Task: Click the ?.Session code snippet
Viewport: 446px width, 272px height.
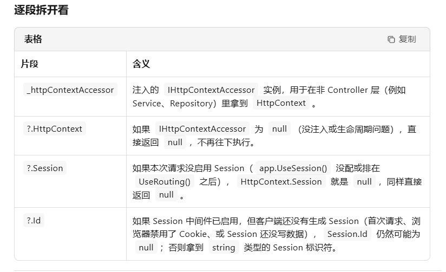Action: (45, 168)
